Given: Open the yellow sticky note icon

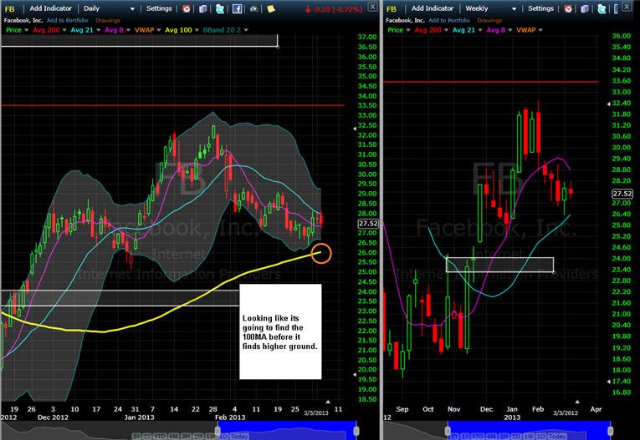Looking at the screenshot, I should coord(270,8).
